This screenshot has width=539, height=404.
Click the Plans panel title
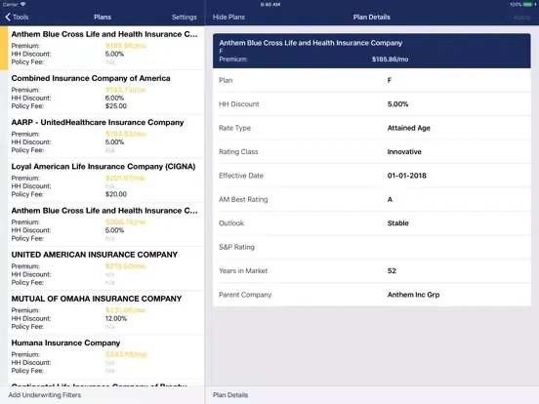coord(103,17)
